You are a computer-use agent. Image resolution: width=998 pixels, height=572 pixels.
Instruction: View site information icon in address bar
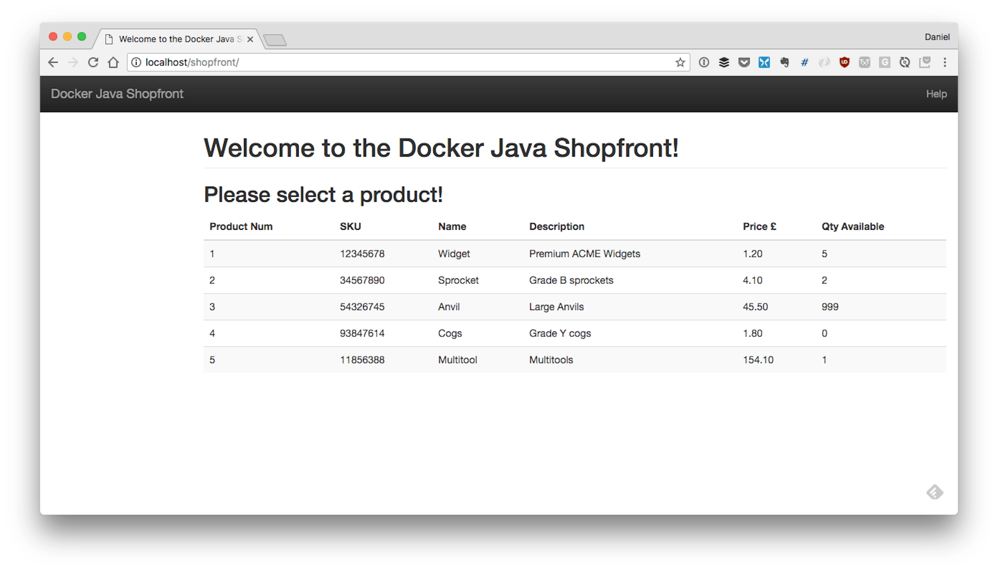click(x=136, y=62)
